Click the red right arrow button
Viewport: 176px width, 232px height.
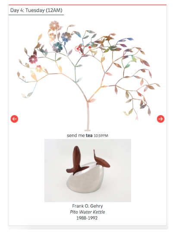point(160,119)
